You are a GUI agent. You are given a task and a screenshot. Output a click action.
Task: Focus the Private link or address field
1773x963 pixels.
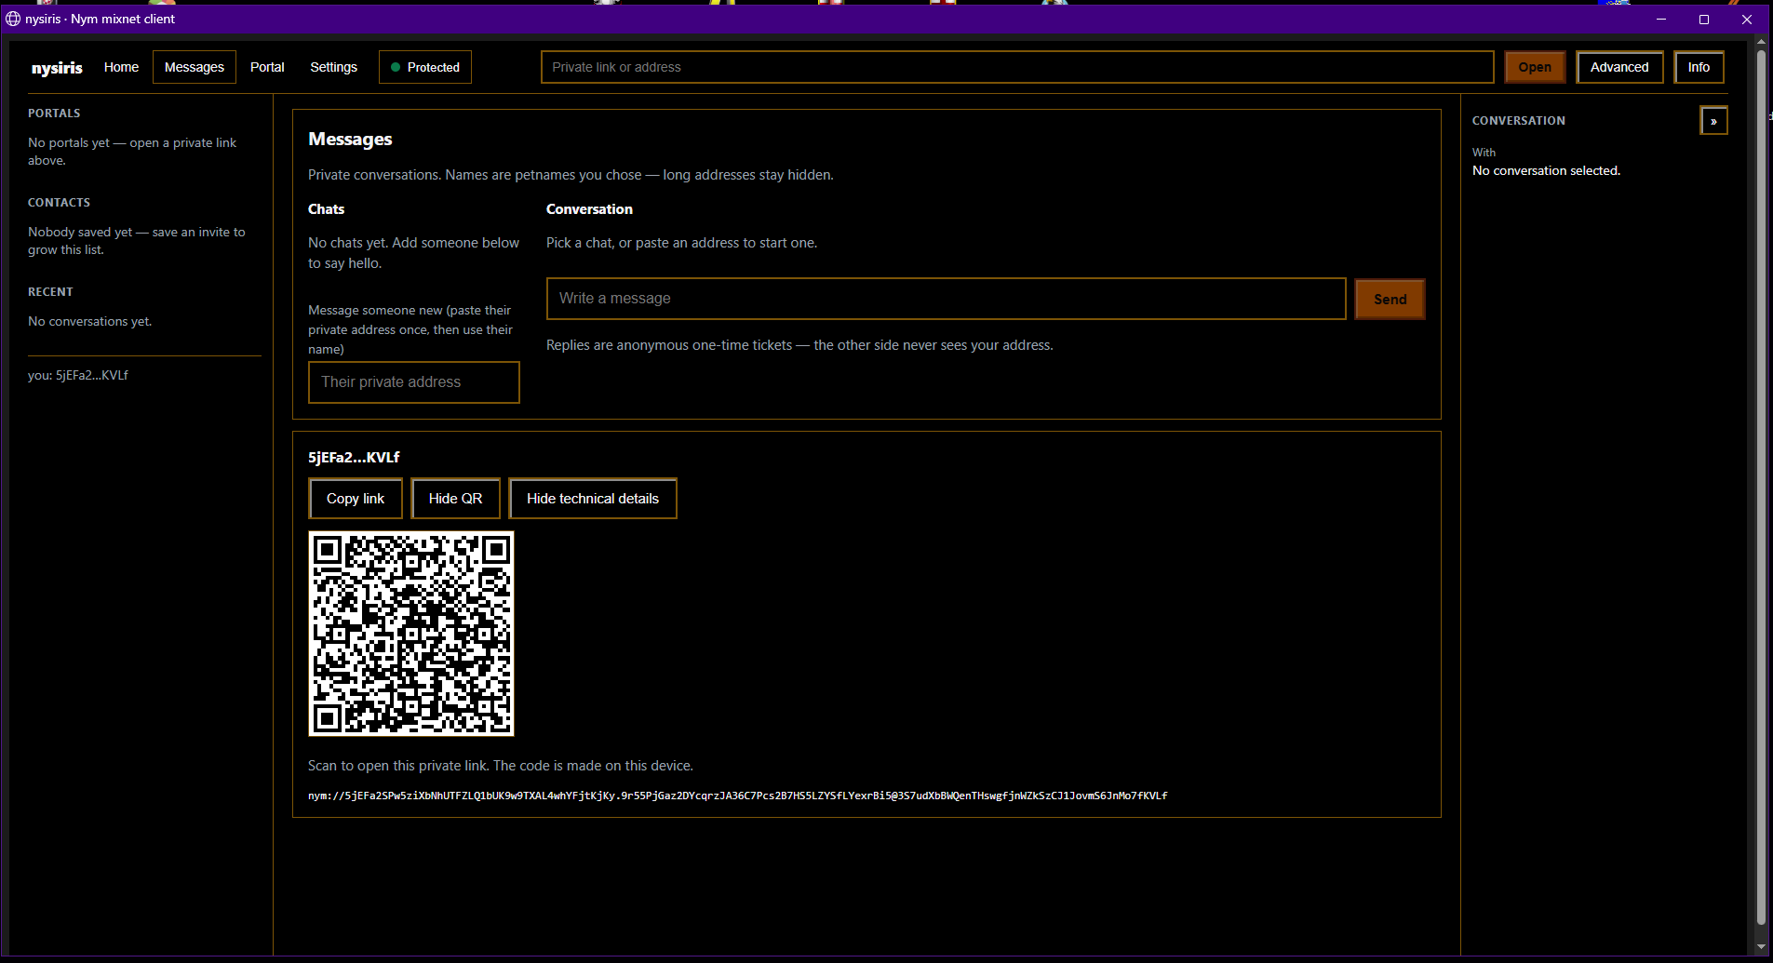[1017, 67]
